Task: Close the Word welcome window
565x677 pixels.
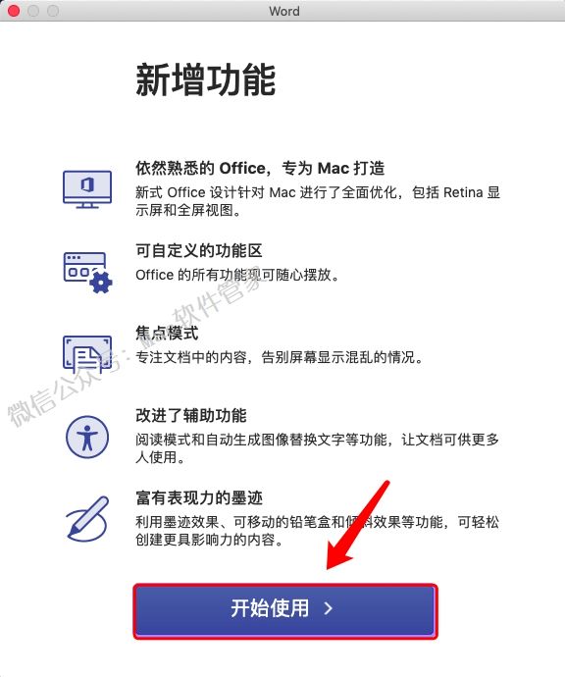Action: [14, 11]
